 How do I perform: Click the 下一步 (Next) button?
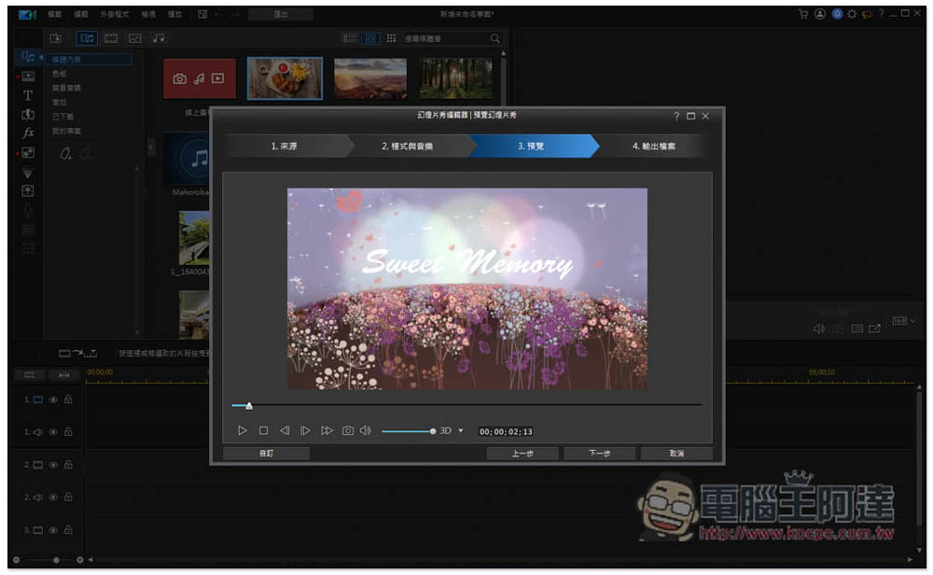coord(599,454)
